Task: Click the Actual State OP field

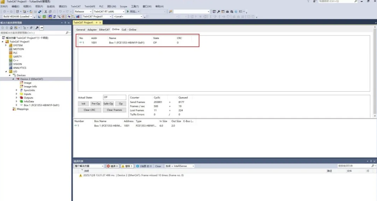Action: click(114, 97)
